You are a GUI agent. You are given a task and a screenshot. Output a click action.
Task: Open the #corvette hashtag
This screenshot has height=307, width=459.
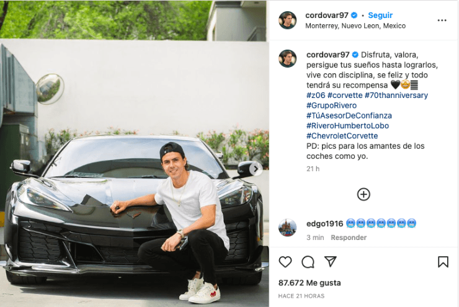(x=345, y=96)
